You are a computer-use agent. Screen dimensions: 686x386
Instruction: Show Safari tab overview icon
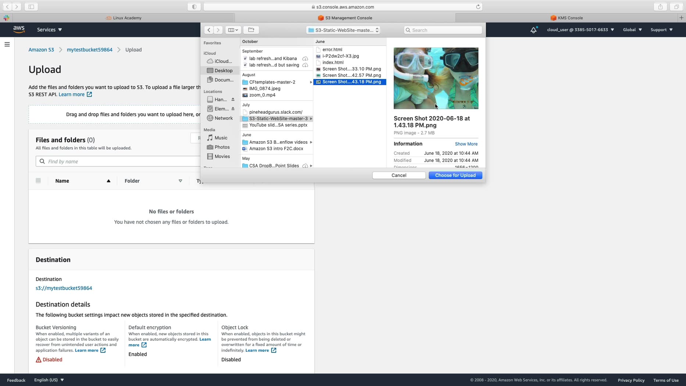(x=676, y=7)
